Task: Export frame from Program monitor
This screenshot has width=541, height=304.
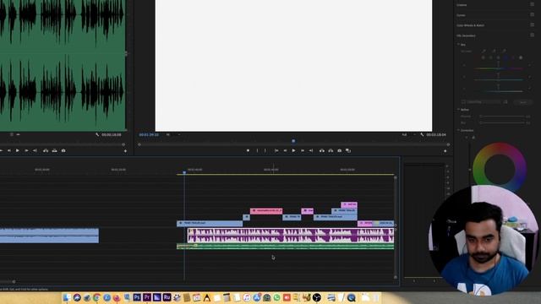Action: pos(340,150)
